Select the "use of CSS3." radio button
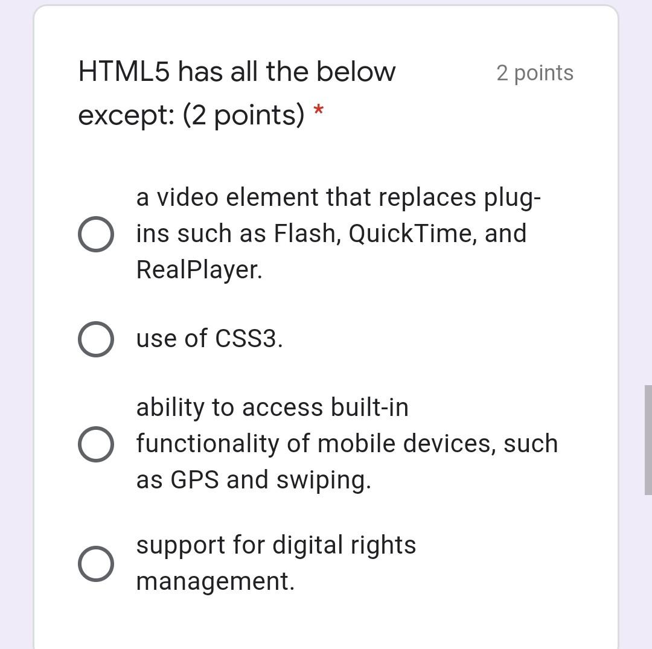Viewport: 652px width, 649px height. click(x=95, y=338)
